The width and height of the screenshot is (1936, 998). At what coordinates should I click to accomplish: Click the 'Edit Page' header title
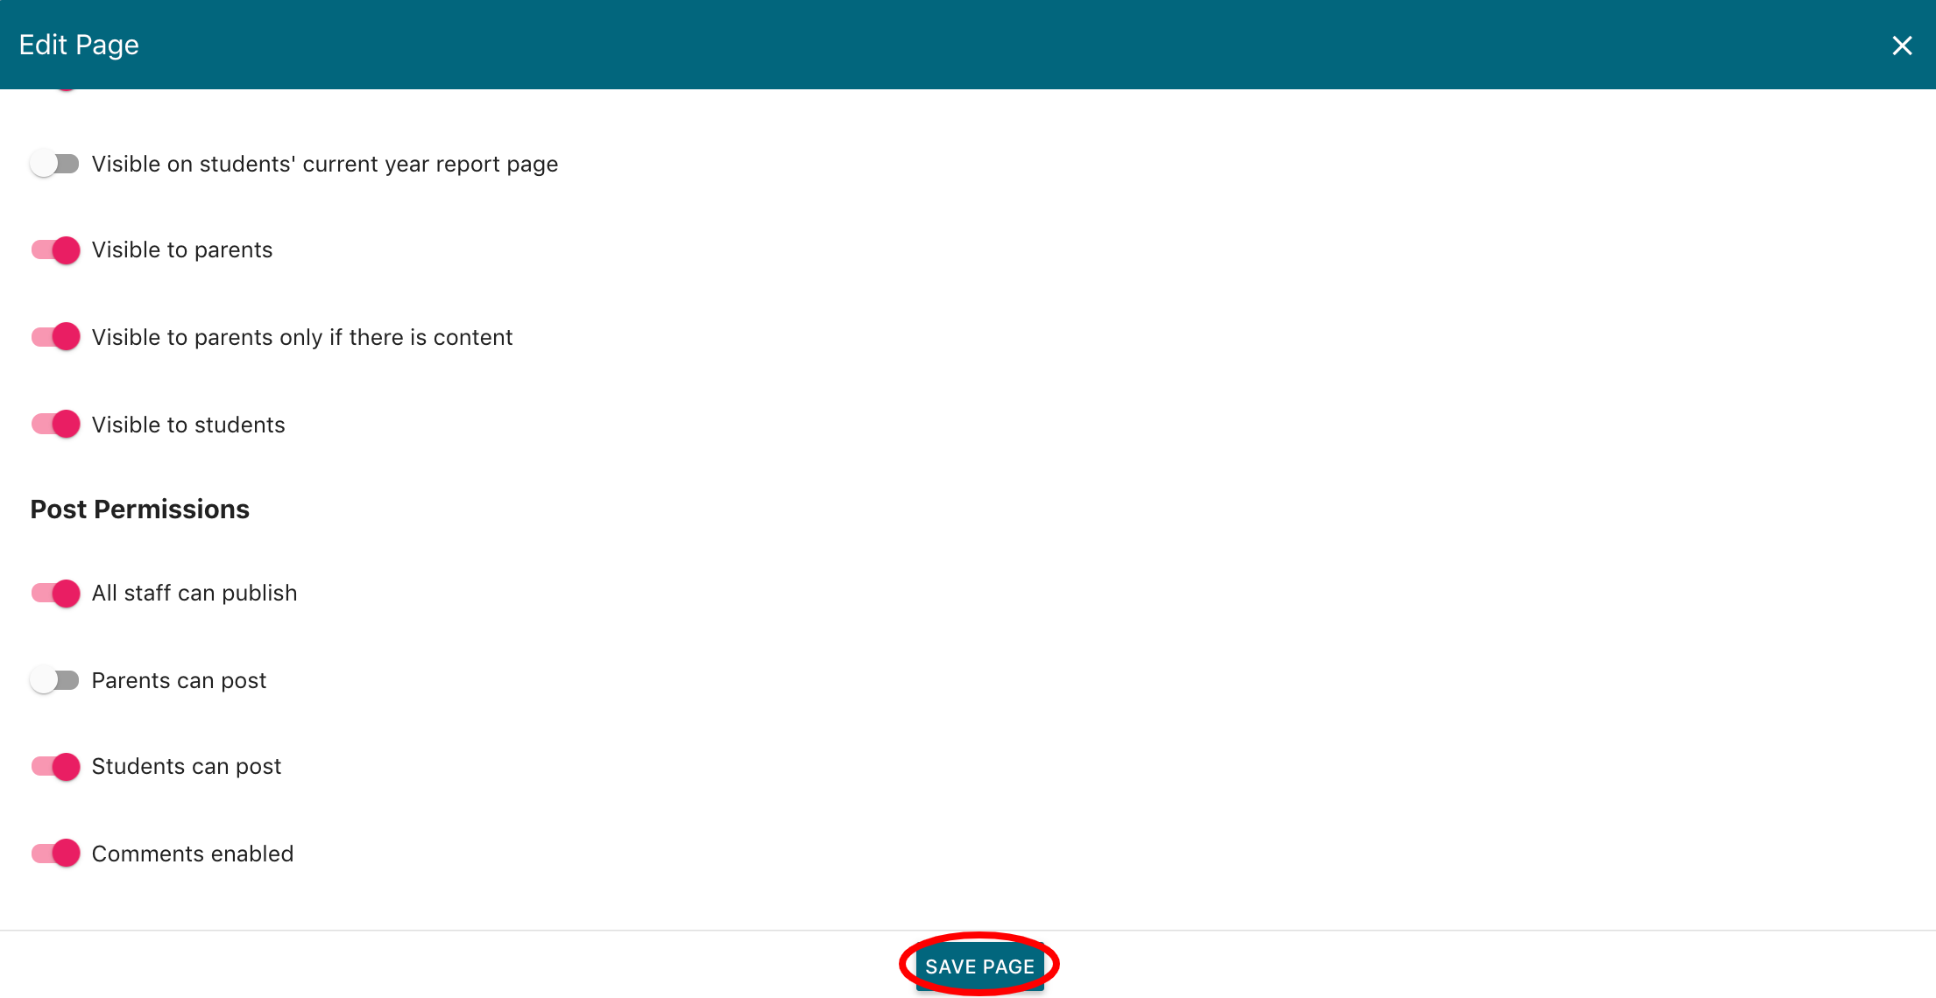tap(79, 45)
